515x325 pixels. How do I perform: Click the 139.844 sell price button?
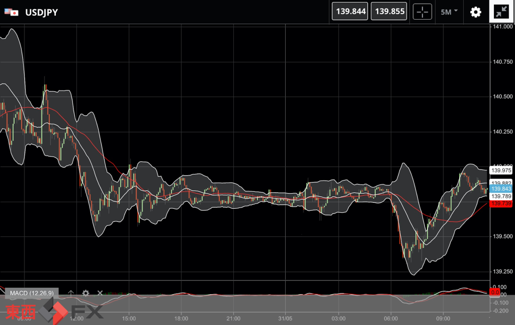tap(350, 11)
